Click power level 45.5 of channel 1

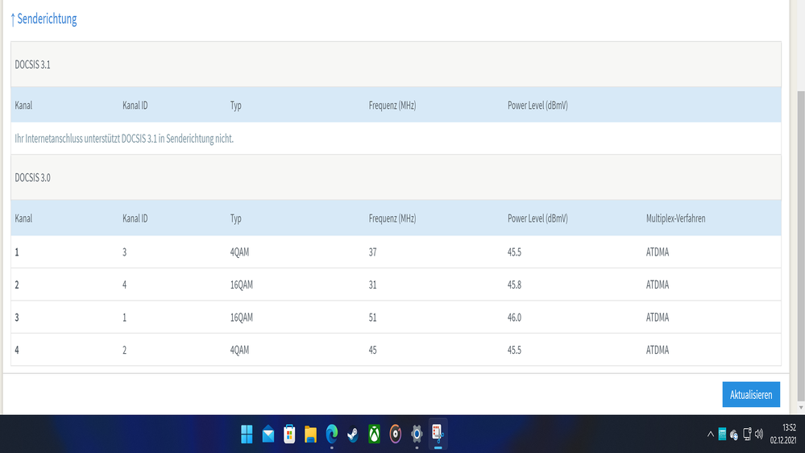point(514,252)
